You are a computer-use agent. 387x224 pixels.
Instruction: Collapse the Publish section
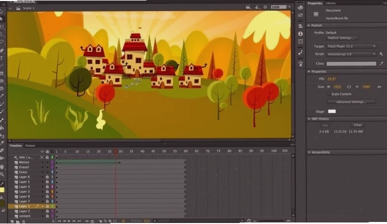coord(309,25)
